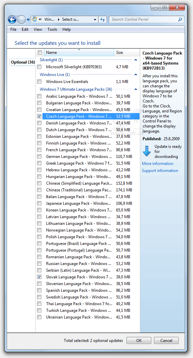
Task: Select the Thai Language Pack row
Action: (91, 304)
